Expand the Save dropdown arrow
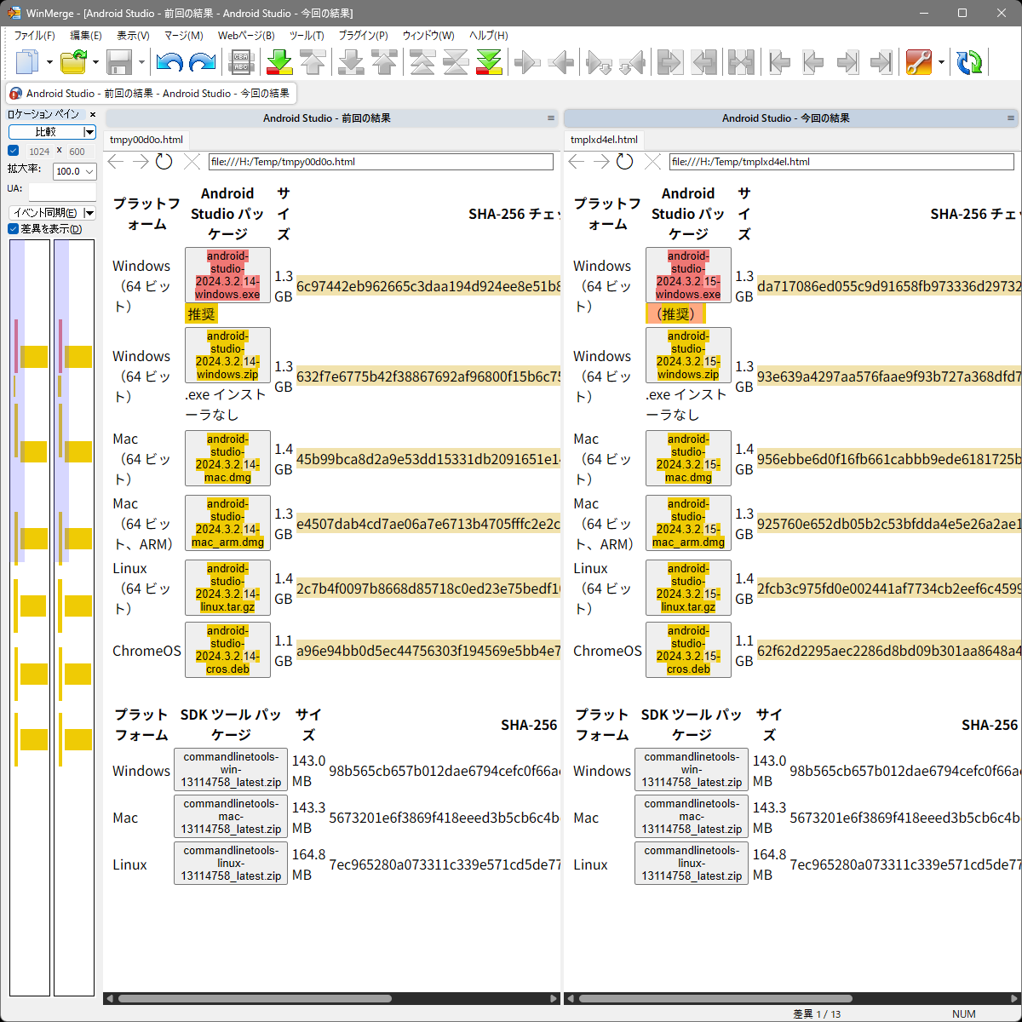The image size is (1022, 1022). click(141, 62)
